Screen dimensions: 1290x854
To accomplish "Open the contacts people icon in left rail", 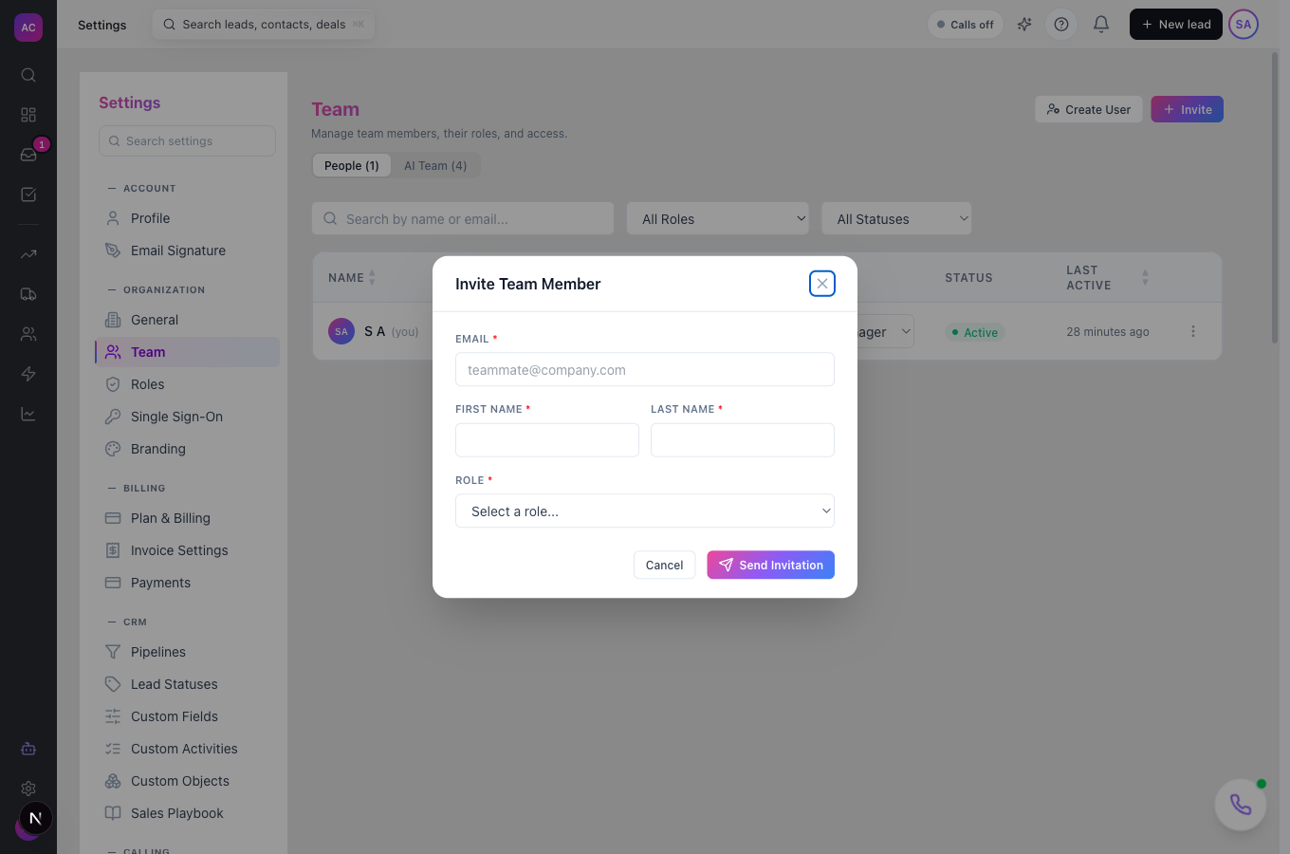I will pyautogui.click(x=28, y=334).
